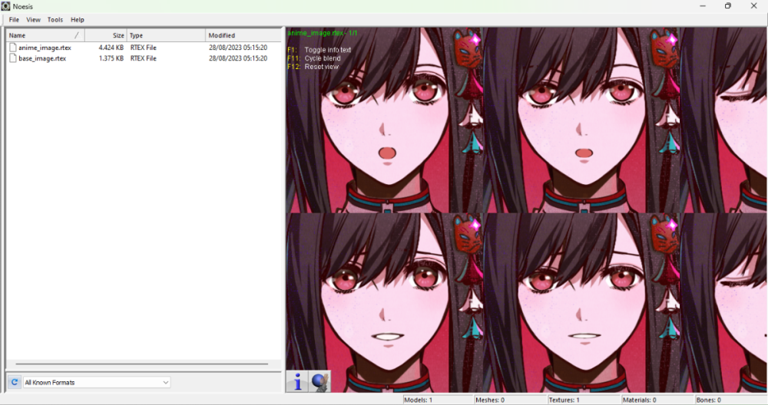Image resolution: width=768 pixels, height=405 pixels.
Task: Click the file list horizontal scrollbar
Action: tap(142, 364)
